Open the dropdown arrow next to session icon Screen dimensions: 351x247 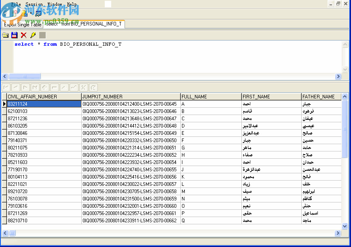[31, 13]
